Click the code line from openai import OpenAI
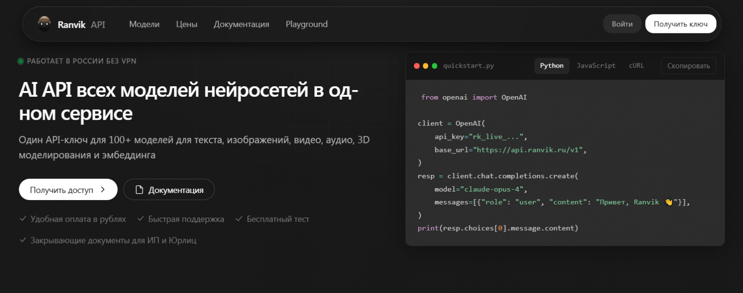The image size is (743, 293). point(474,97)
